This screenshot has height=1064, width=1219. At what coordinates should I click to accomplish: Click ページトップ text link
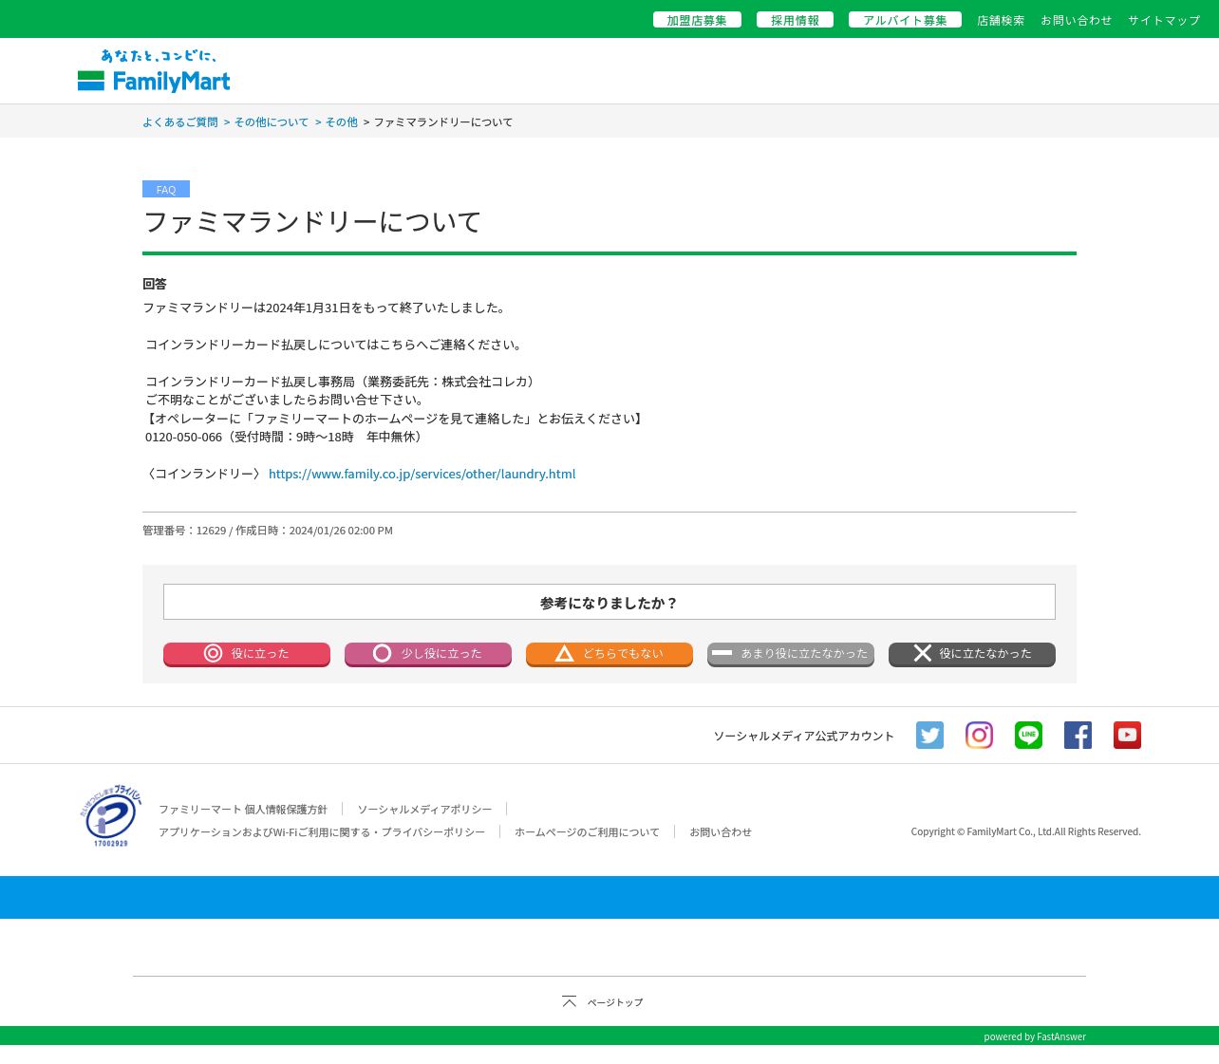pos(615,1002)
